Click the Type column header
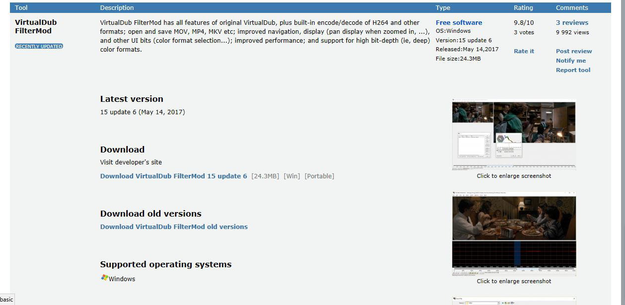The width and height of the screenshot is (625, 305). (x=443, y=7)
